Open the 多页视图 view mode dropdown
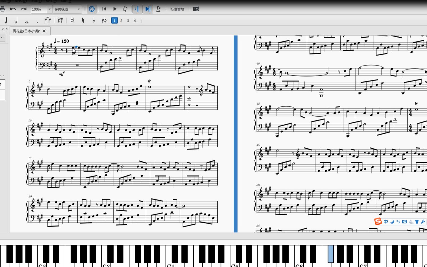This screenshot has width=427, height=267. 67,9
